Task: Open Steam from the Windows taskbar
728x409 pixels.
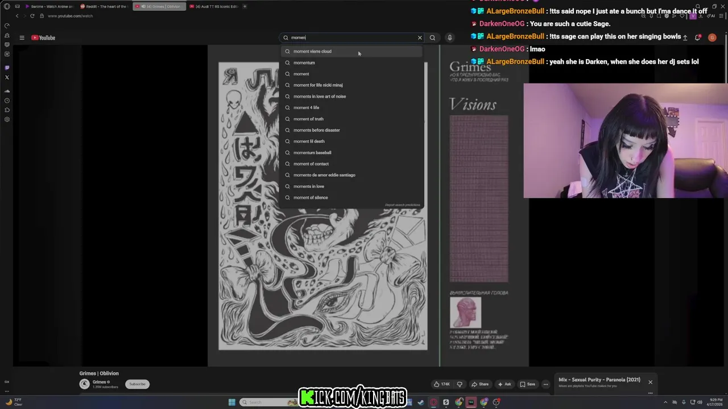Action: click(421, 402)
